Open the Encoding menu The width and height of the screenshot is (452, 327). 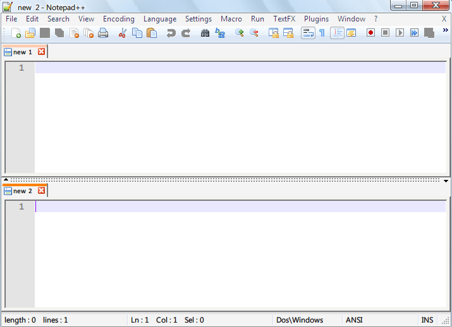point(119,19)
